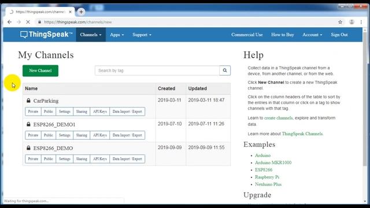370x208 pixels.
Task: Open Data Import / Export for ESP8266_DEMO
Action: click(127, 159)
